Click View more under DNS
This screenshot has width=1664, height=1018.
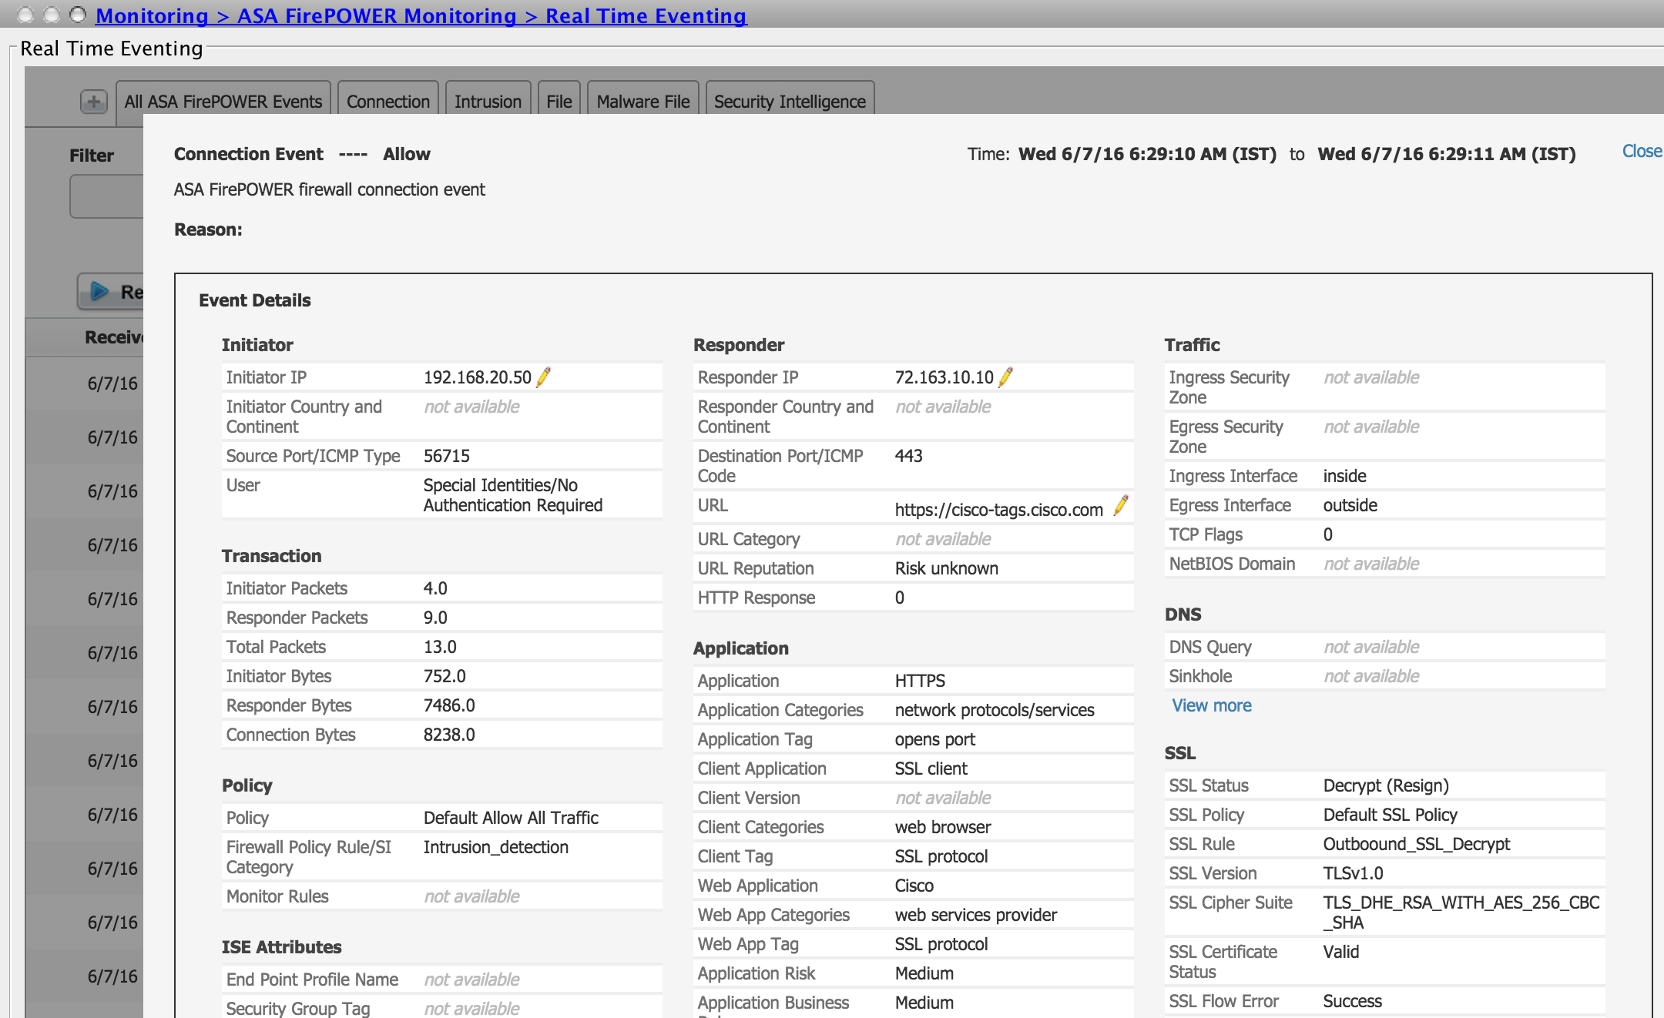[x=1212, y=705]
